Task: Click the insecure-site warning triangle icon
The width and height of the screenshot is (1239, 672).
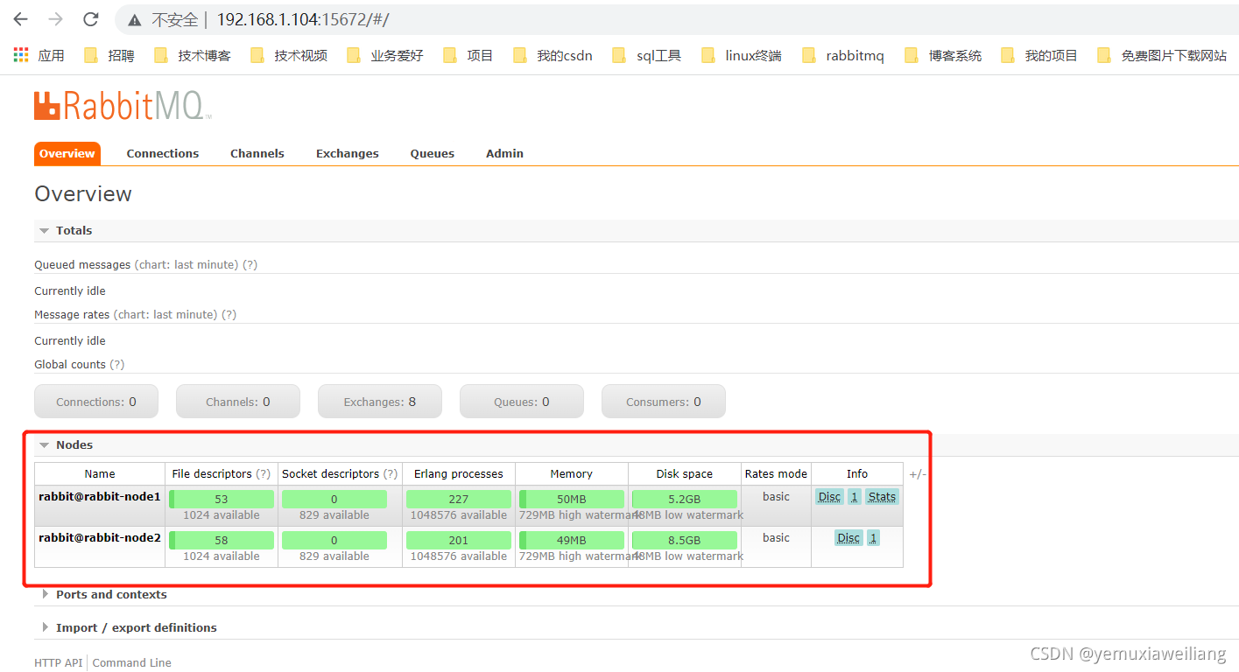Action: [134, 19]
